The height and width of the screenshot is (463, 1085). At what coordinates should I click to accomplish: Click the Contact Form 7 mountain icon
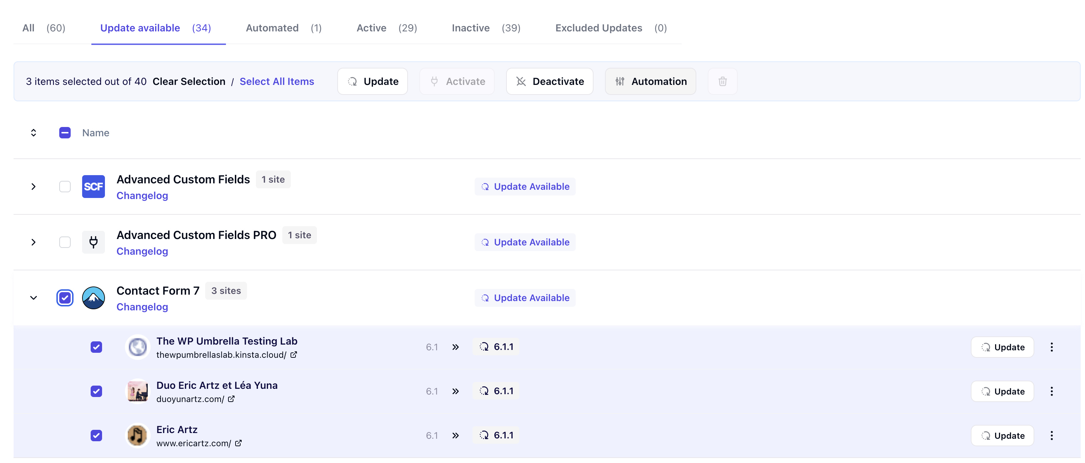94,298
